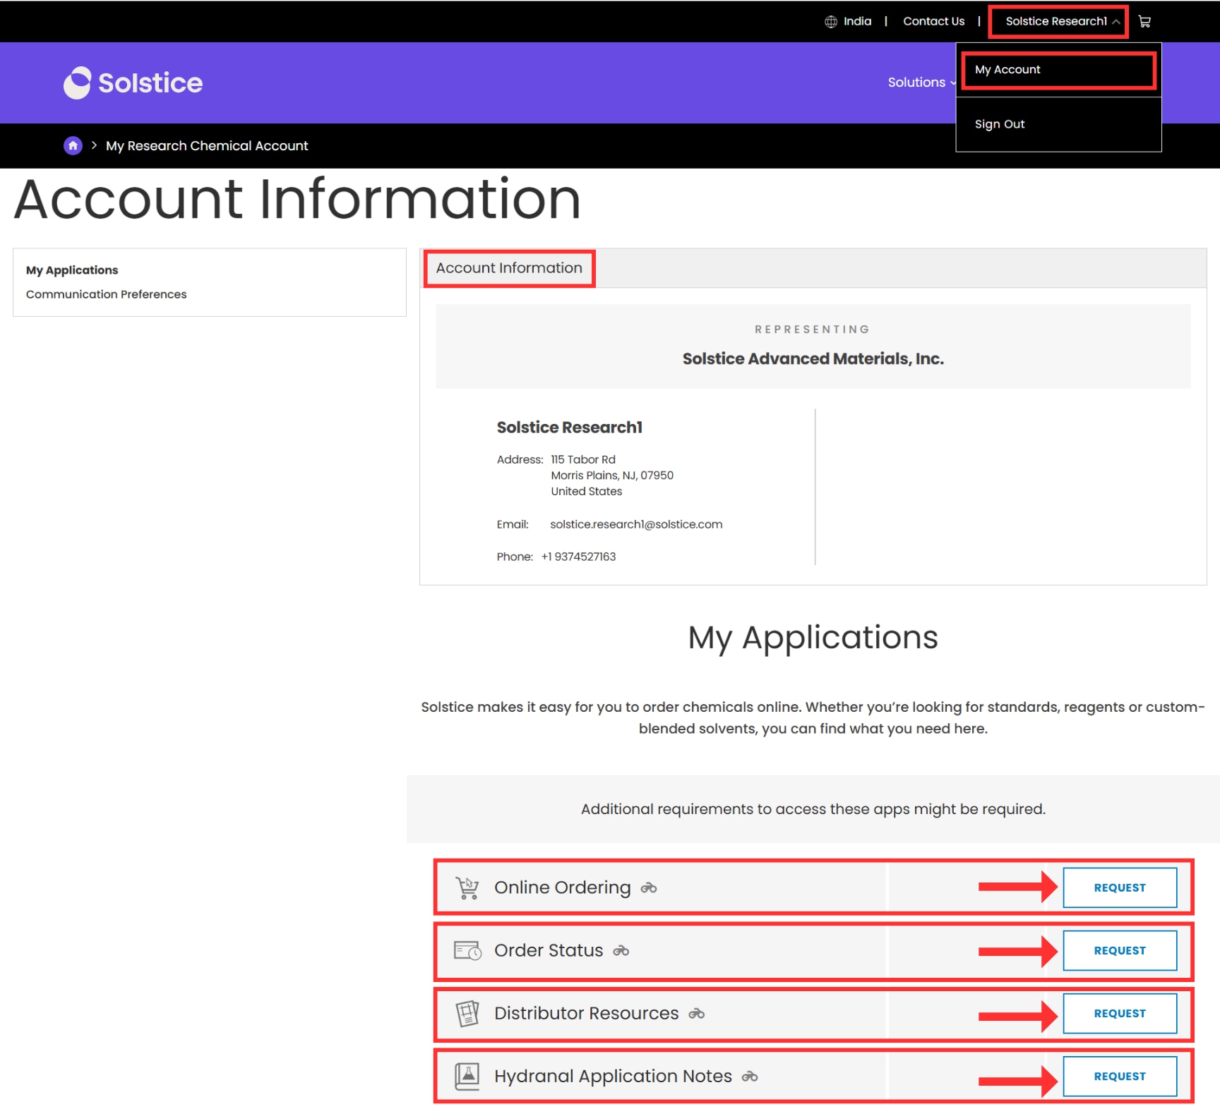The image size is (1220, 1109).
Task: Click the Solstice Advanced Materials, Inc. text
Action: point(813,359)
